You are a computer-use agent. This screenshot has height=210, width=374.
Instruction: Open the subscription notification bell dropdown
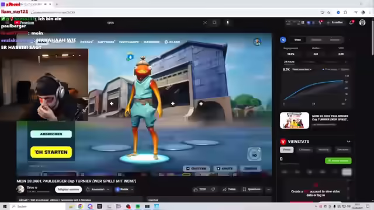[98, 190]
